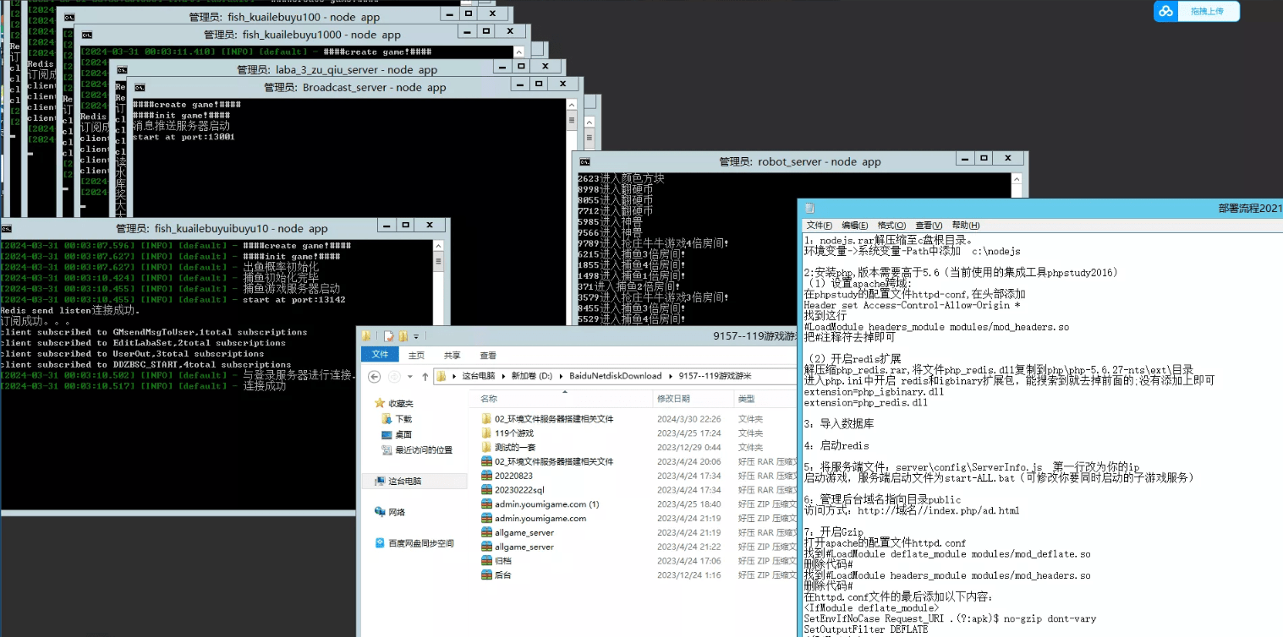
Task: Click the back arrow in File Explorer
Action: tap(375, 377)
